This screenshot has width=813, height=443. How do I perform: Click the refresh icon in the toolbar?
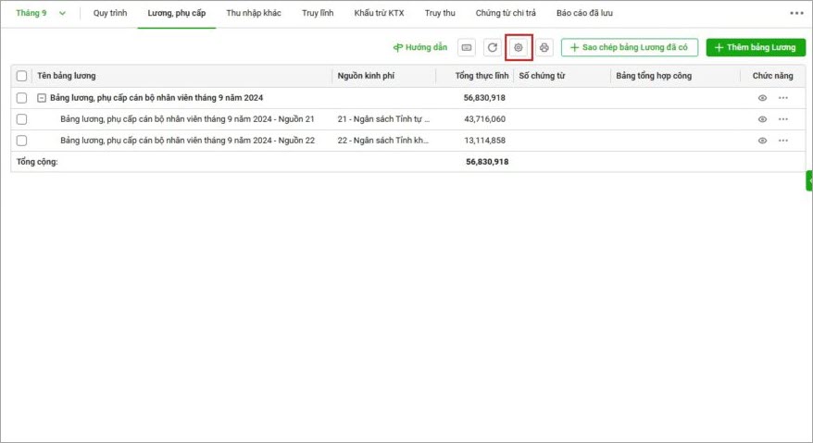pyautogui.click(x=492, y=48)
